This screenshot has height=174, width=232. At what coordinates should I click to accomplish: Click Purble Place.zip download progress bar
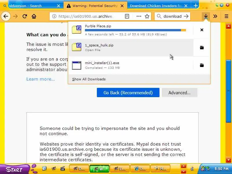pyautogui.click(x=135, y=30)
